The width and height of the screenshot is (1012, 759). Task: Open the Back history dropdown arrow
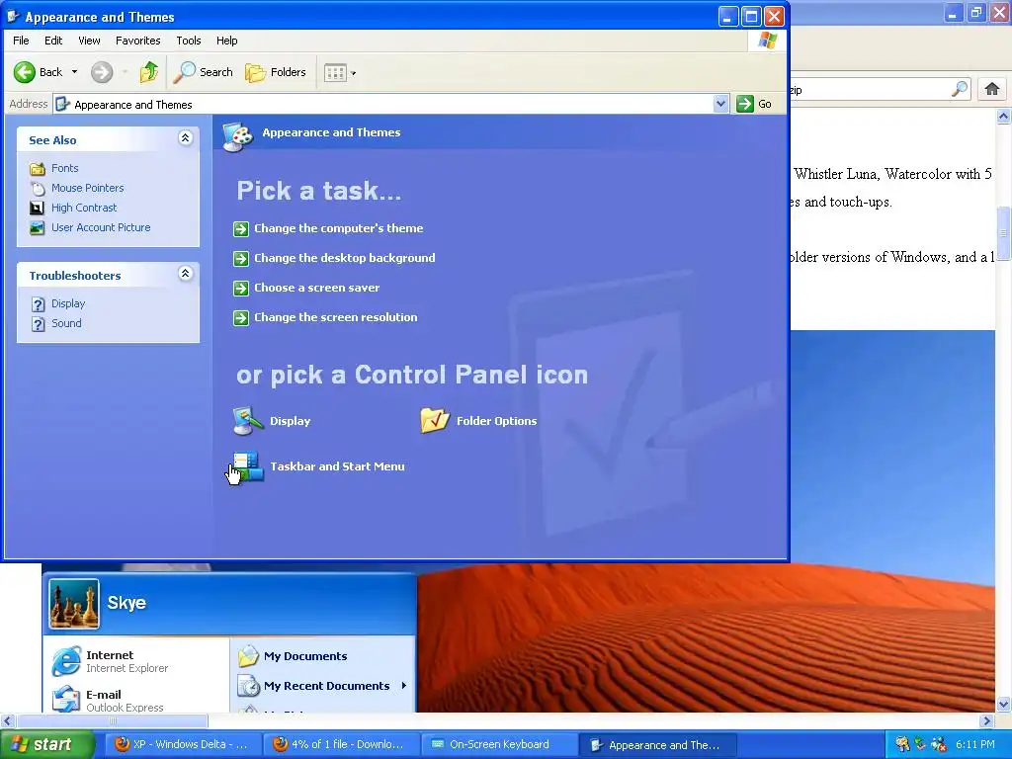[x=74, y=72]
